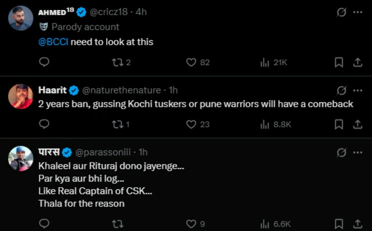Bookmark the AHMED tweet
This screenshot has height=231, width=372.
pos(339,62)
